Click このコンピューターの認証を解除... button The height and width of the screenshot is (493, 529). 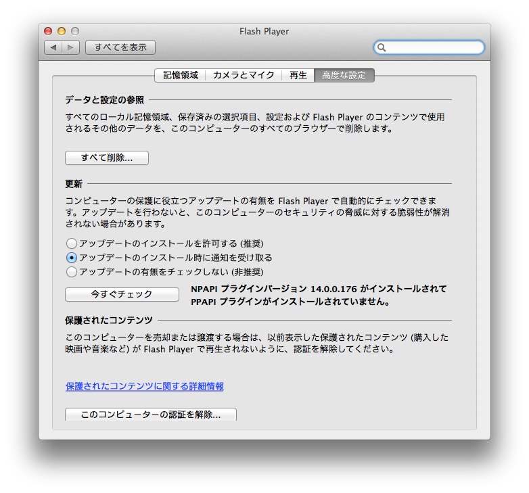[150, 415]
